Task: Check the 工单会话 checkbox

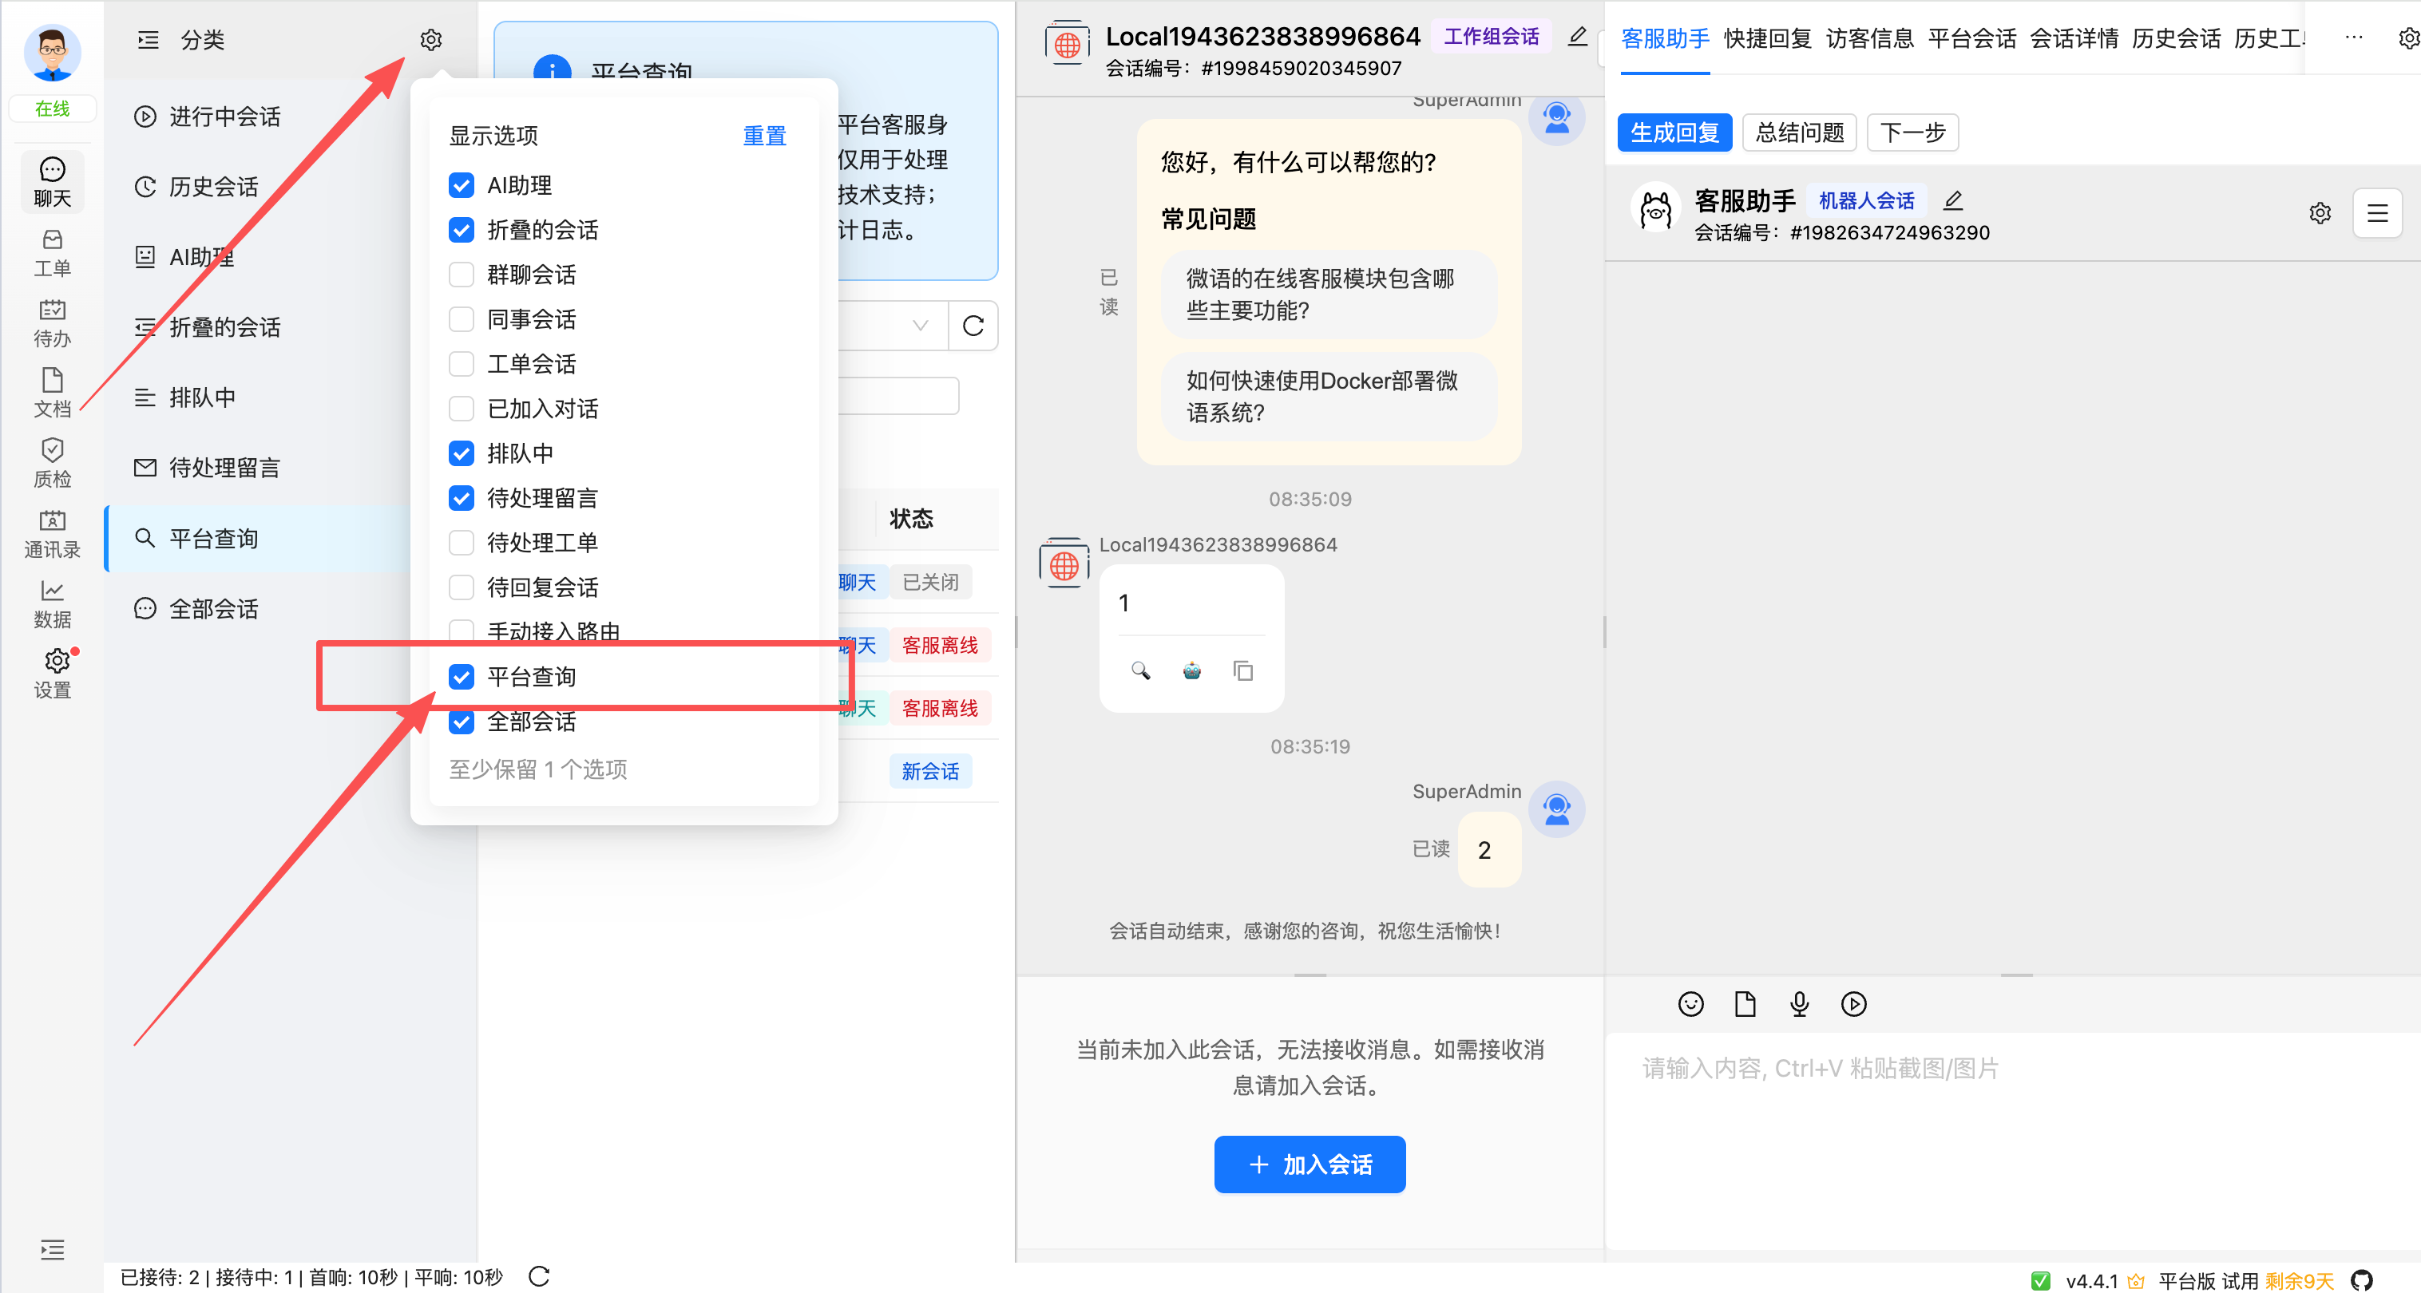Action: (x=461, y=364)
